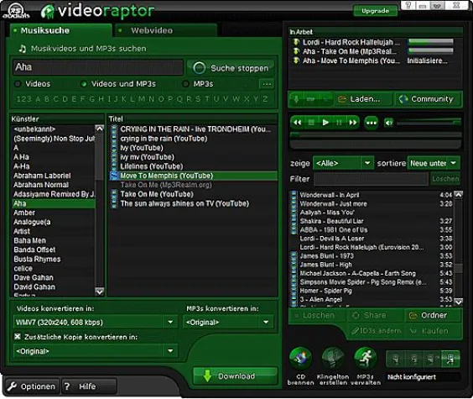This screenshot has width=473, height=399.
Task: Click the Suche stoppen button
Action: coord(231,68)
